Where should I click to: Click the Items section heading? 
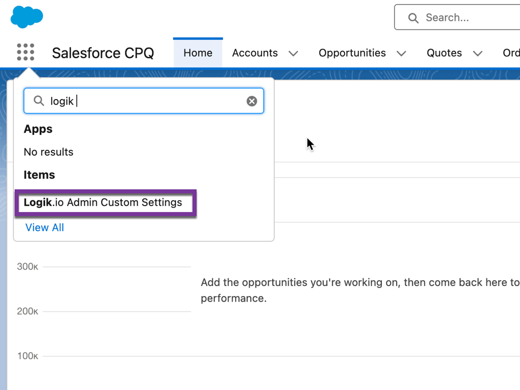[x=39, y=175]
